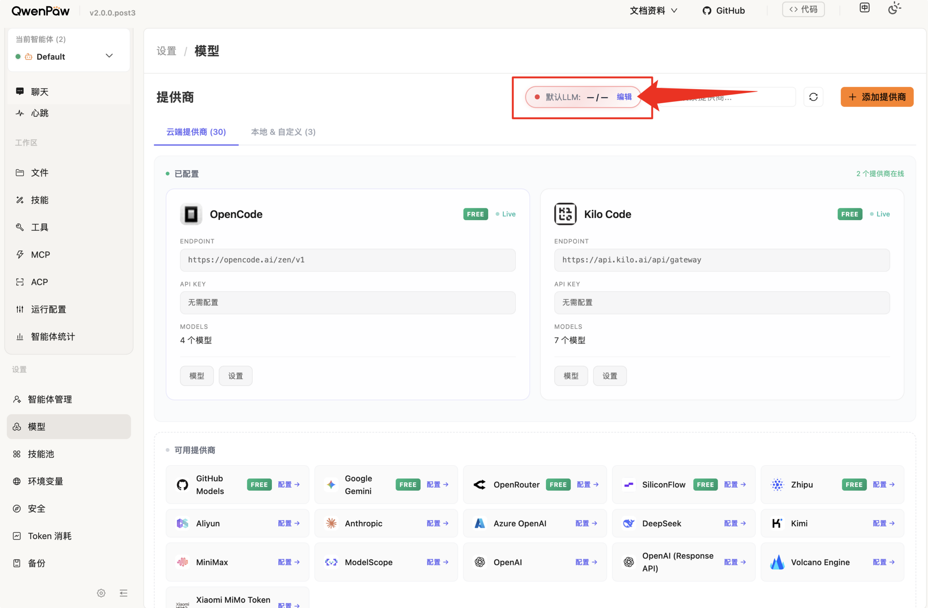This screenshot has height=608, width=928.
Task: Open 智能体管理 settings page
Action: (x=69, y=399)
